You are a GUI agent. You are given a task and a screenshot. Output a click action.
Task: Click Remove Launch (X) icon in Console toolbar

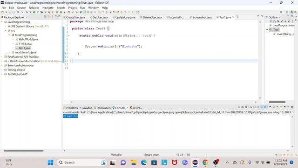(x=243, y=107)
